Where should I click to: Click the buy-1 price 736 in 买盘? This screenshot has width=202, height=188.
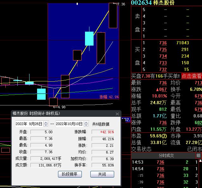tap(163, 43)
